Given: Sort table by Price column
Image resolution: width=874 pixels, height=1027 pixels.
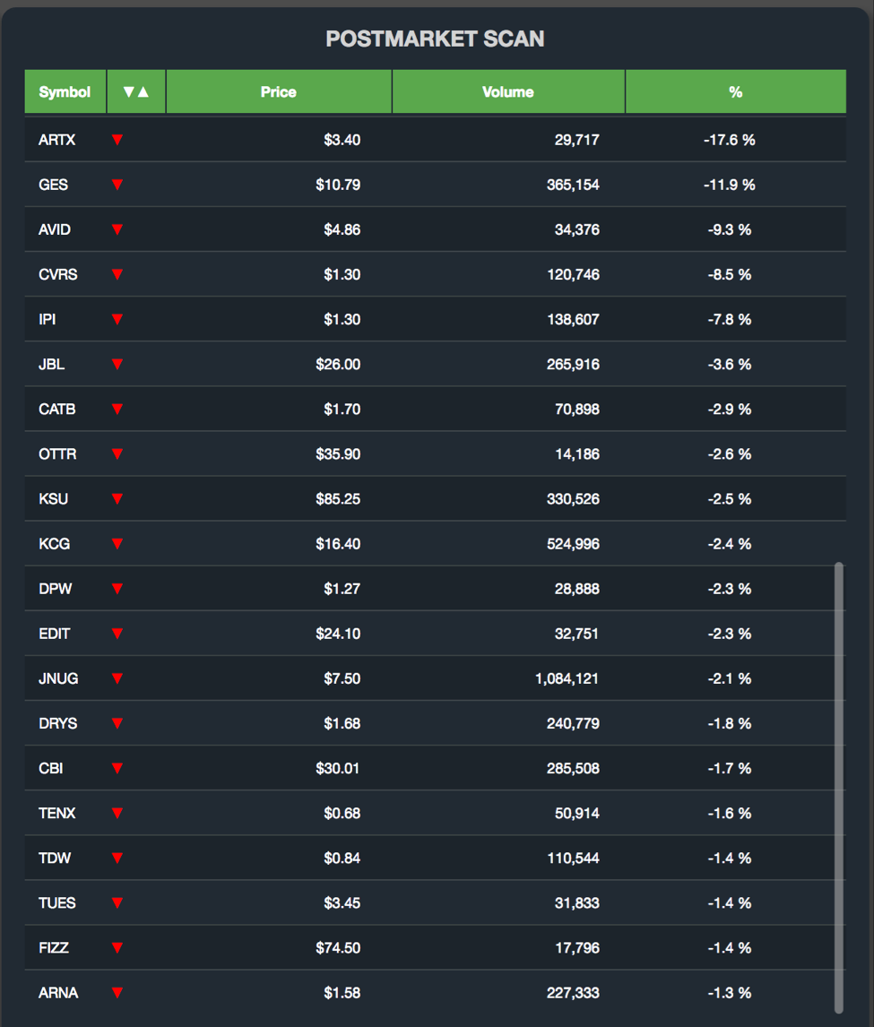Looking at the screenshot, I should (x=278, y=92).
